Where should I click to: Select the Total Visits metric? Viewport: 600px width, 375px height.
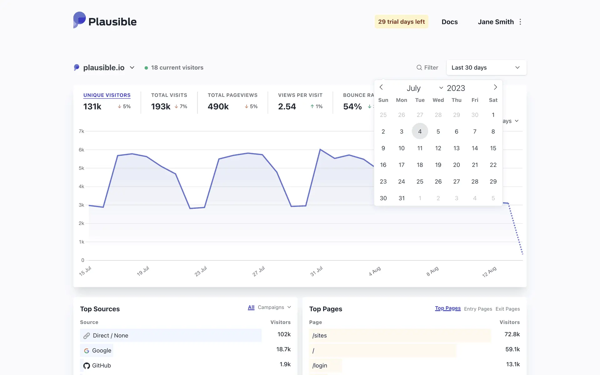169,95
